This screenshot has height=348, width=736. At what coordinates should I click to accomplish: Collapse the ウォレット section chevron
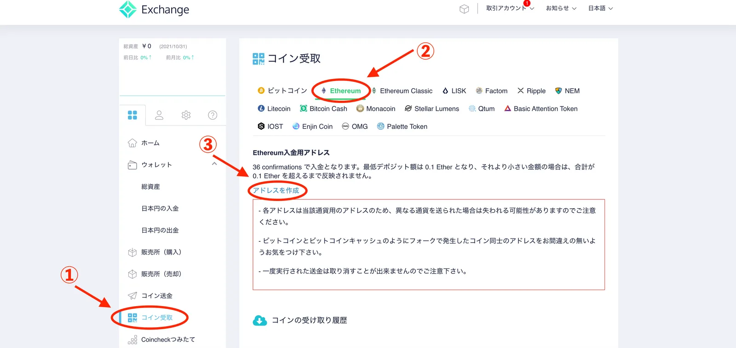point(214,164)
